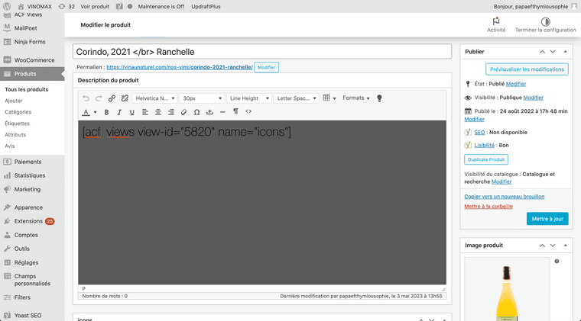The width and height of the screenshot is (581, 321).
Task: Click the product title input field
Action: (x=261, y=52)
